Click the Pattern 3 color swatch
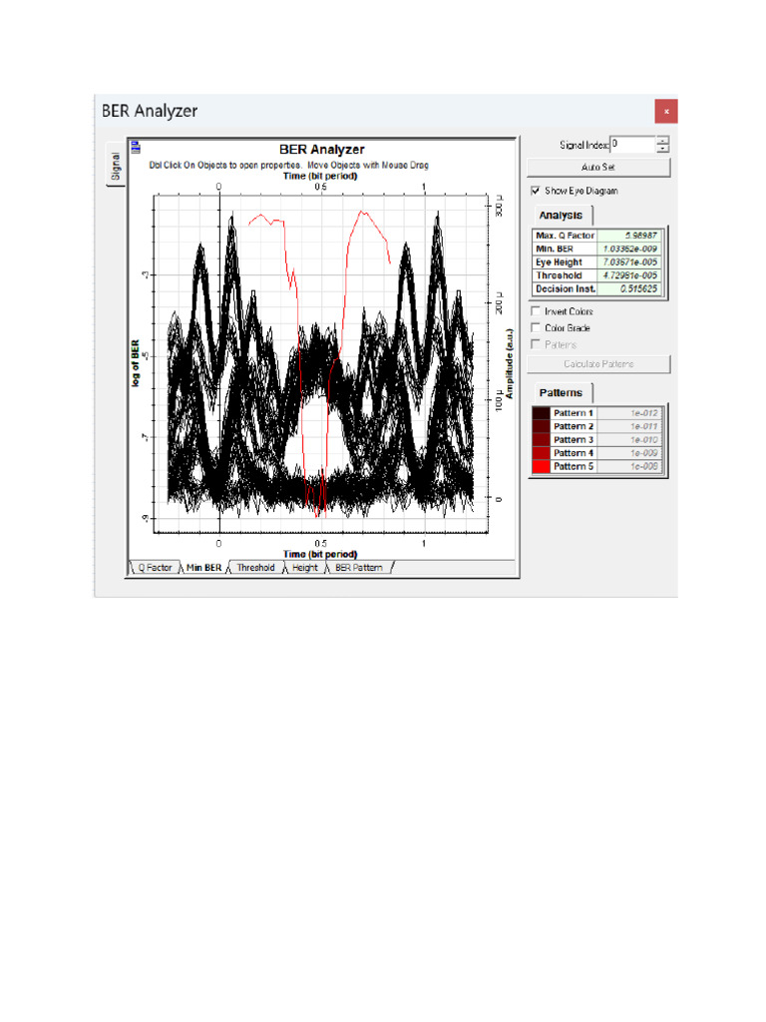The image size is (766, 1022). 542,440
